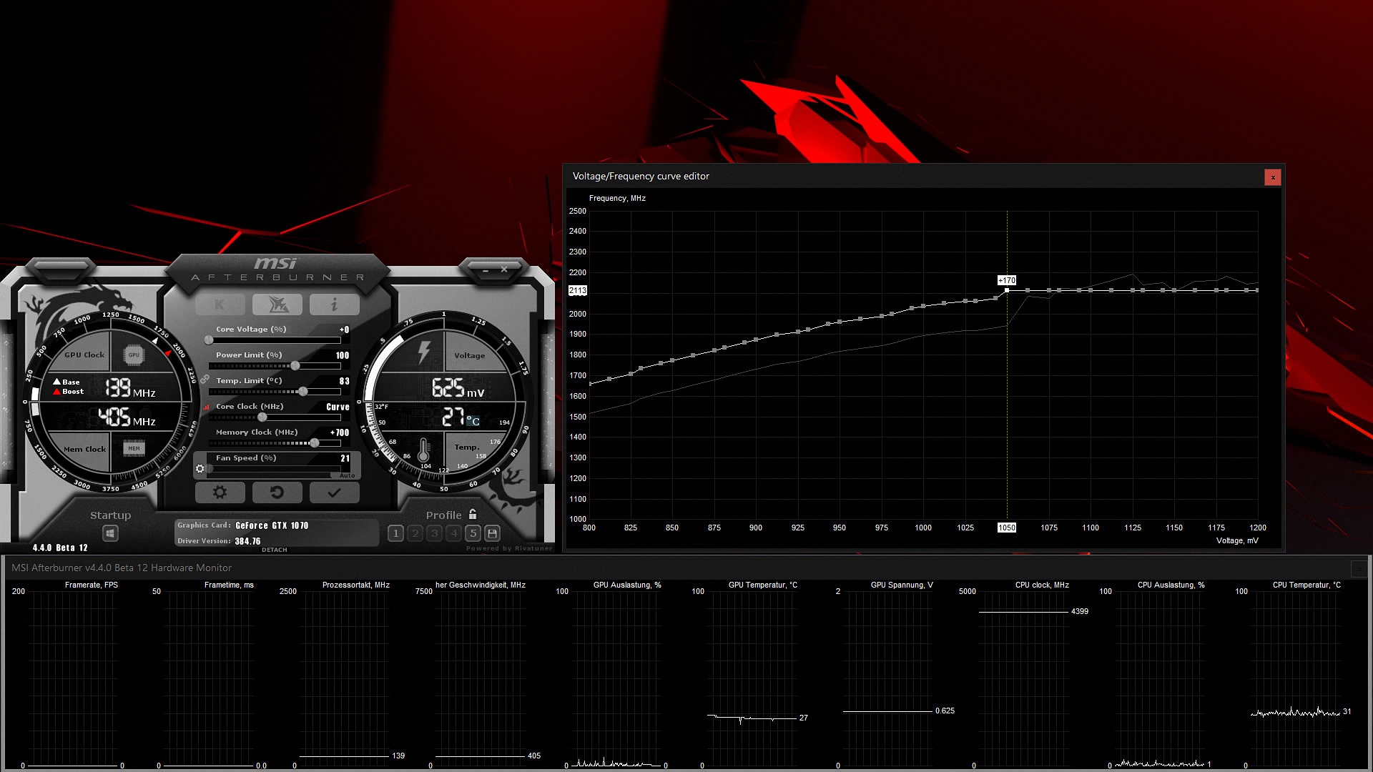
Task: Close the Voltage/Frequency curve editor
Action: [1272, 177]
